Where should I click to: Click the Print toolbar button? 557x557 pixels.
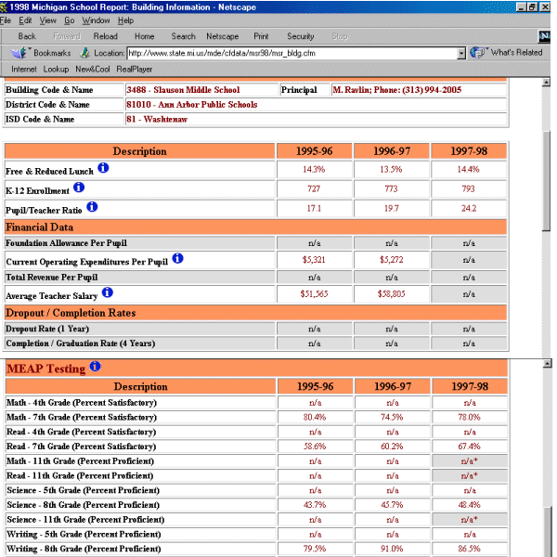pos(262,36)
